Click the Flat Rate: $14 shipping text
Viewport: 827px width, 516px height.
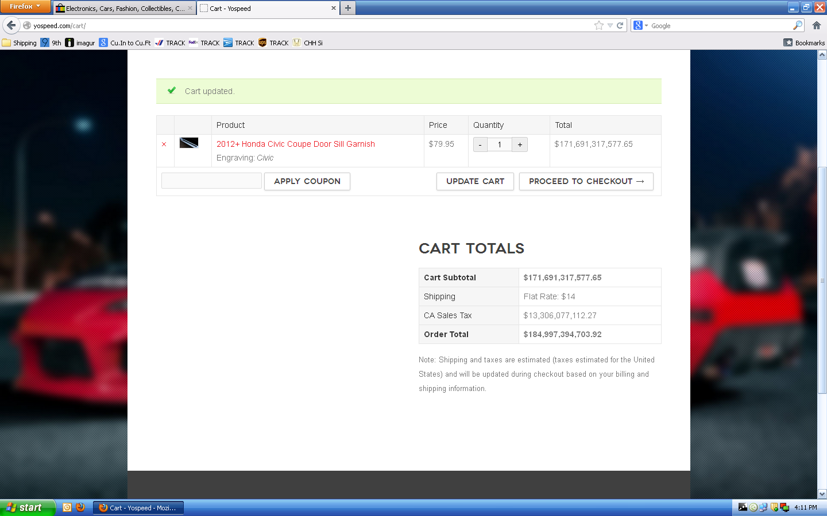549,296
